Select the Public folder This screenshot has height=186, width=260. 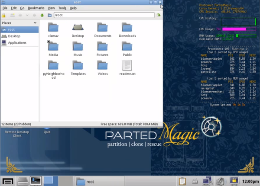tap(127, 49)
